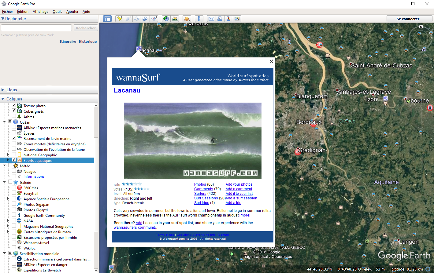Click the Océan layer globe icon

pyautogui.click(x=16, y=122)
